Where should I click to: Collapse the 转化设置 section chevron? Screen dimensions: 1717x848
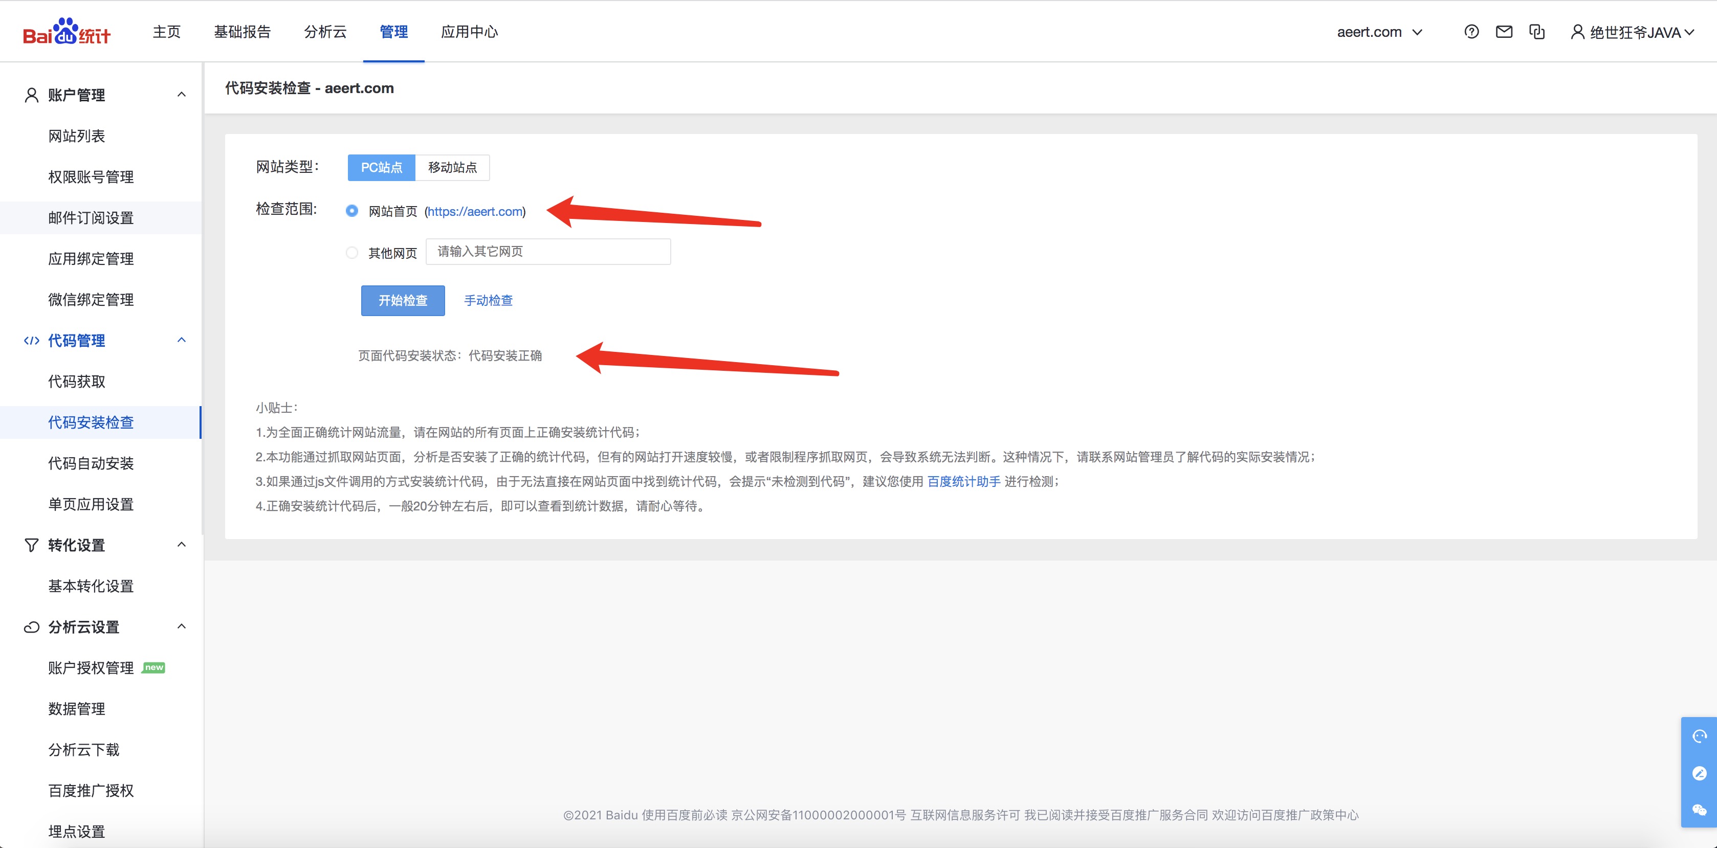(x=181, y=545)
